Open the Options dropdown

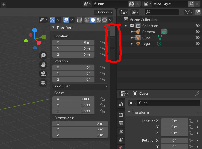coord(104,12)
